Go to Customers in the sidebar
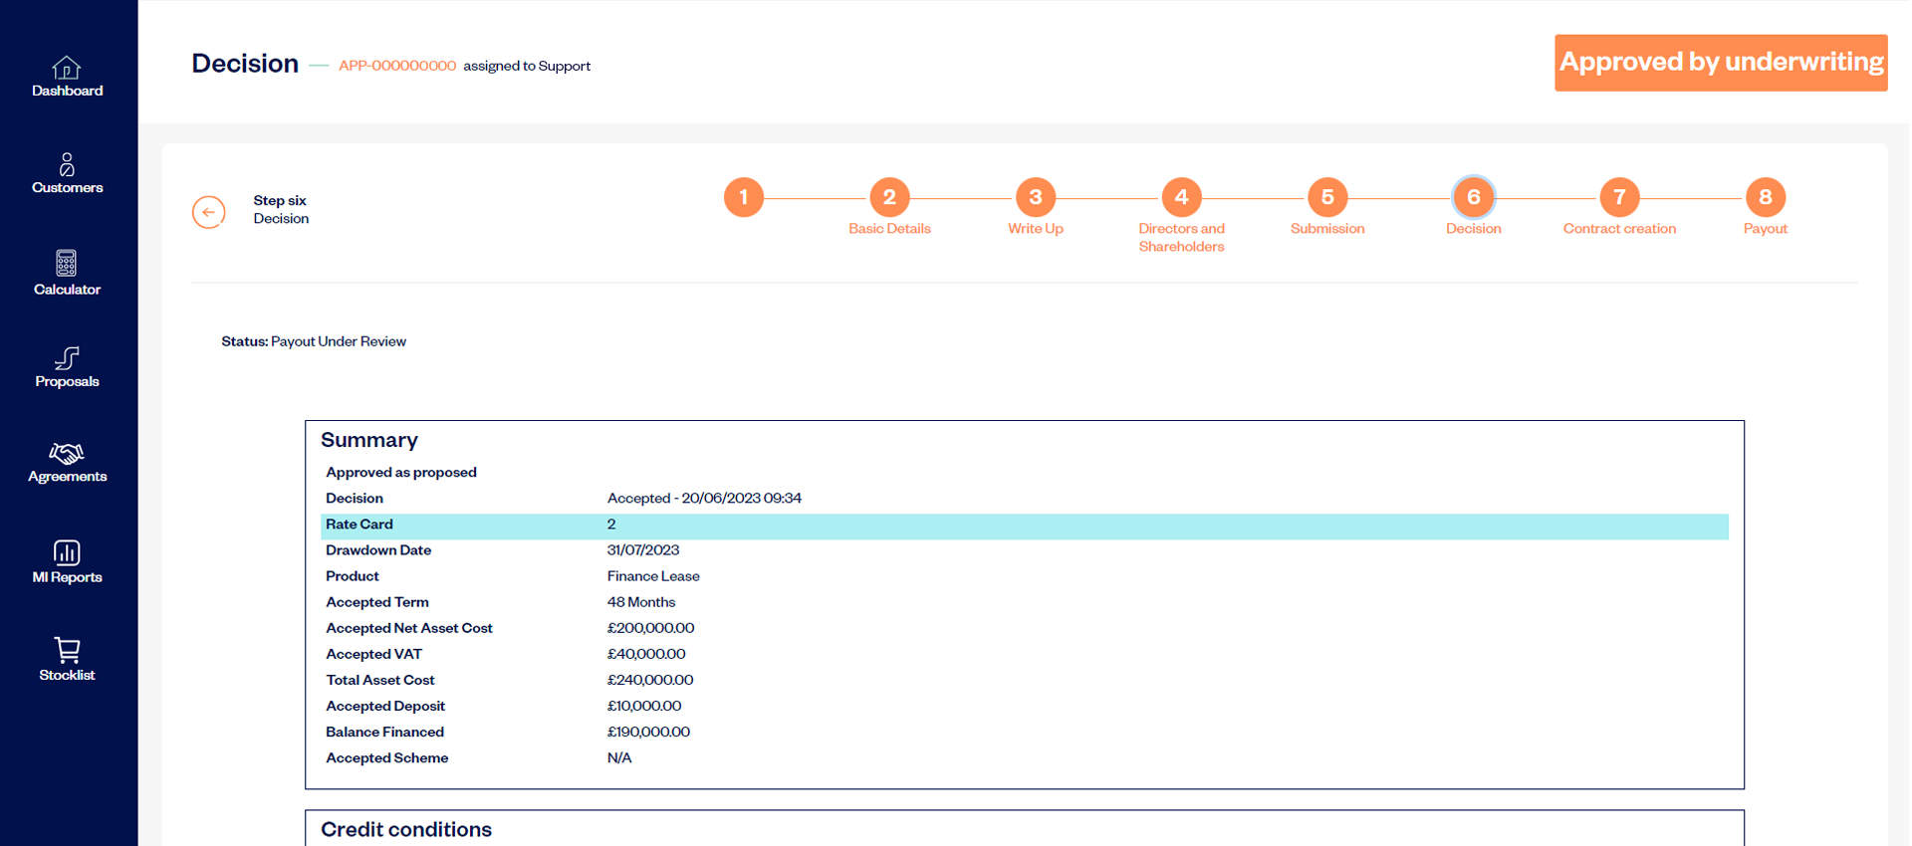This screenshot has height=846, width=1912. click(67, 164)
